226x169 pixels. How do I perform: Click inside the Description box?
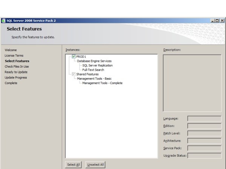[x=192, y=83]
